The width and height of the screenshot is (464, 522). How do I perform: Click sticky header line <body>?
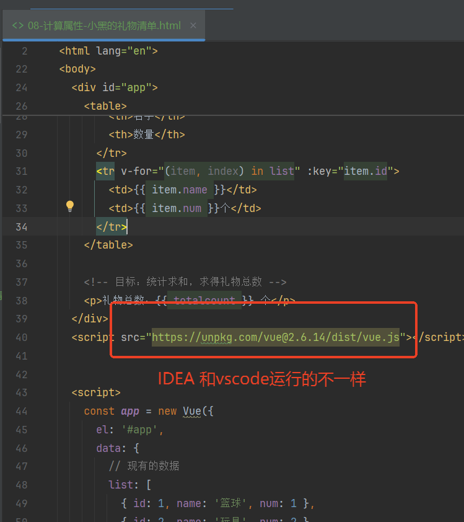point(77,69)
